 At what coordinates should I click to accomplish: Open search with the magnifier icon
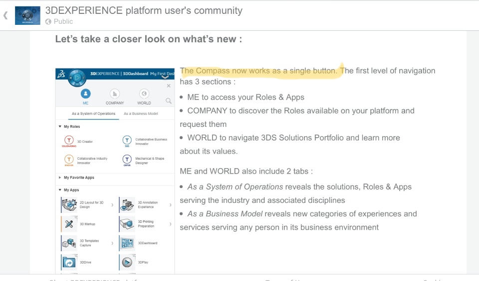[169, 101]
